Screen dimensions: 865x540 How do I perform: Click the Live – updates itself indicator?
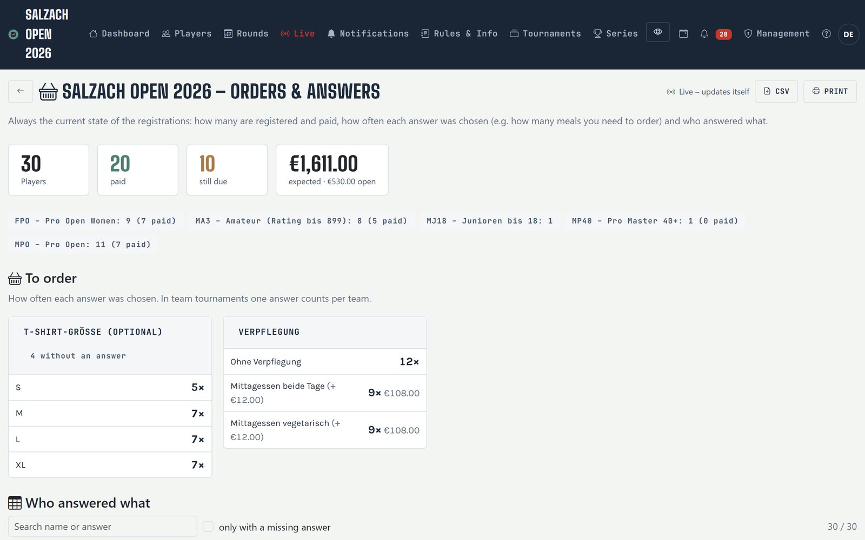click(708, 92)
